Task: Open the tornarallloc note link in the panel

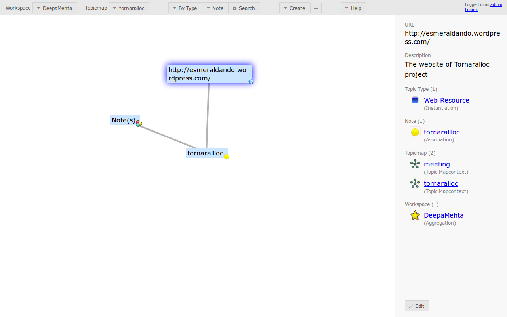Action: coord(442,132)
